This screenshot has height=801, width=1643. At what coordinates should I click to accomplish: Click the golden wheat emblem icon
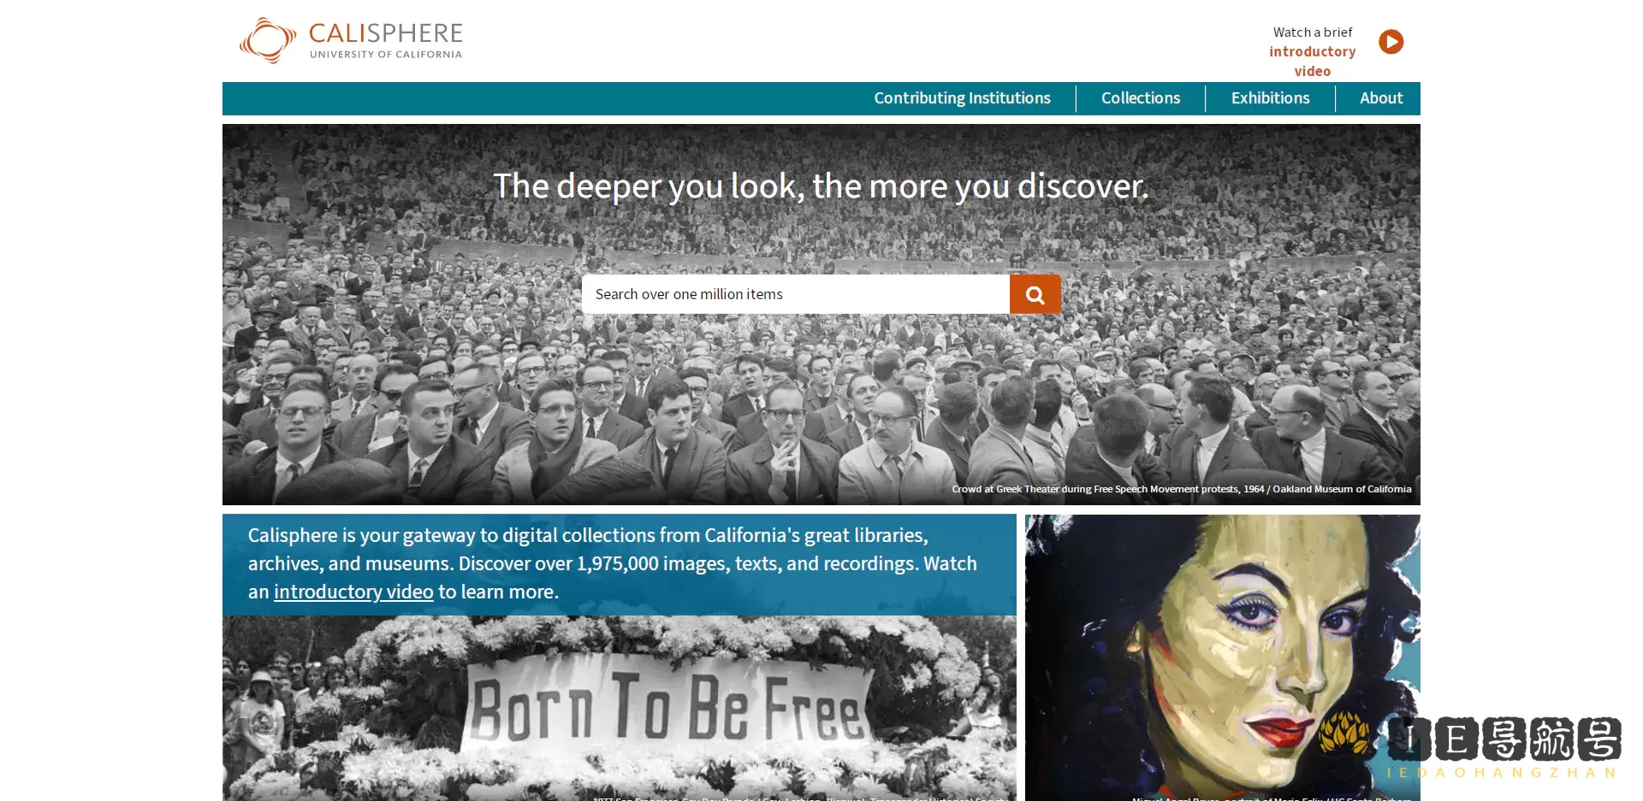click(1344, 733)
